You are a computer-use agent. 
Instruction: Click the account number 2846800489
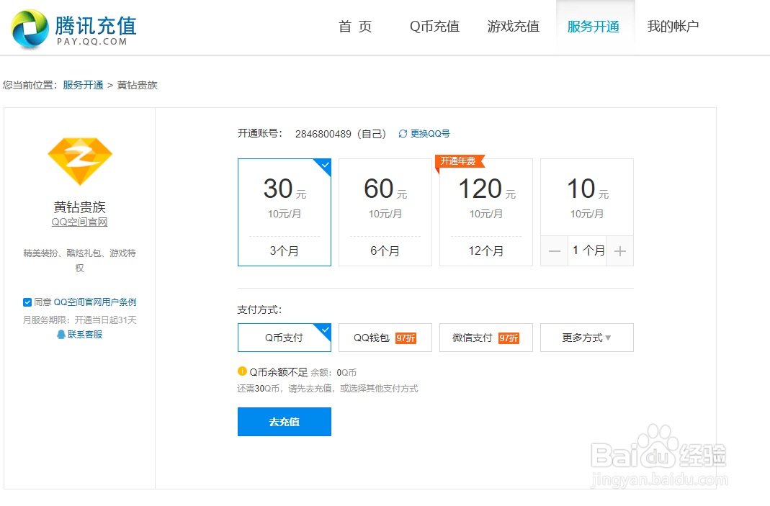tap(323, 134)
